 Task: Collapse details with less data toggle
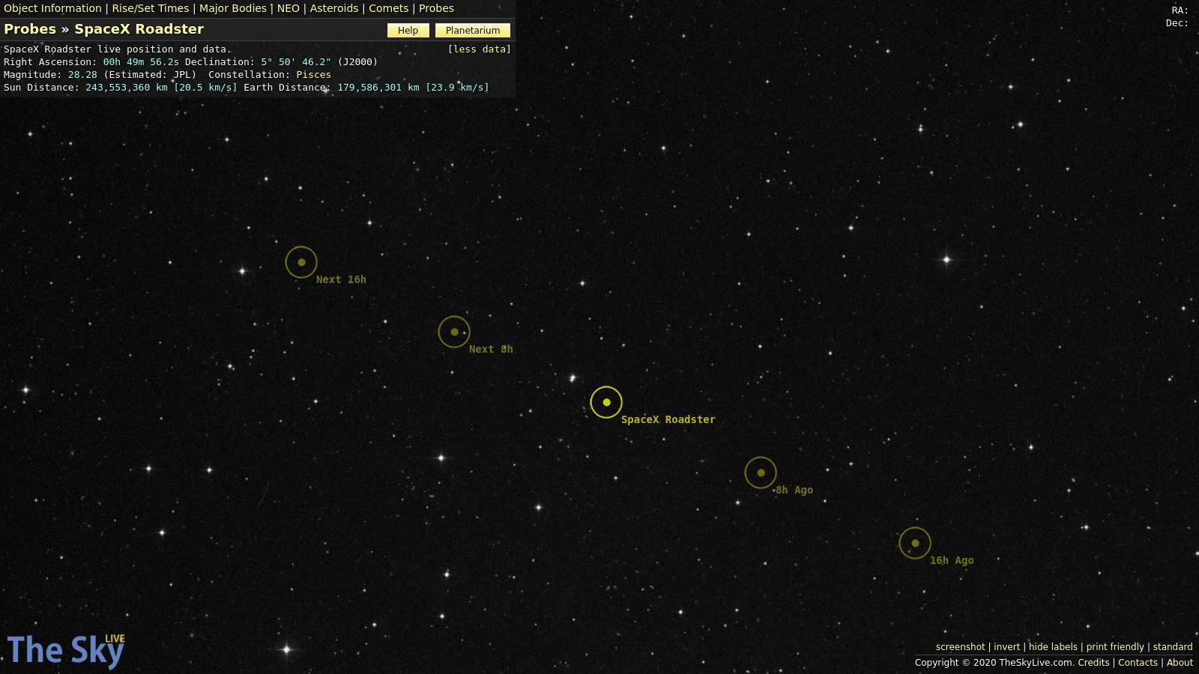pos(480,49)
